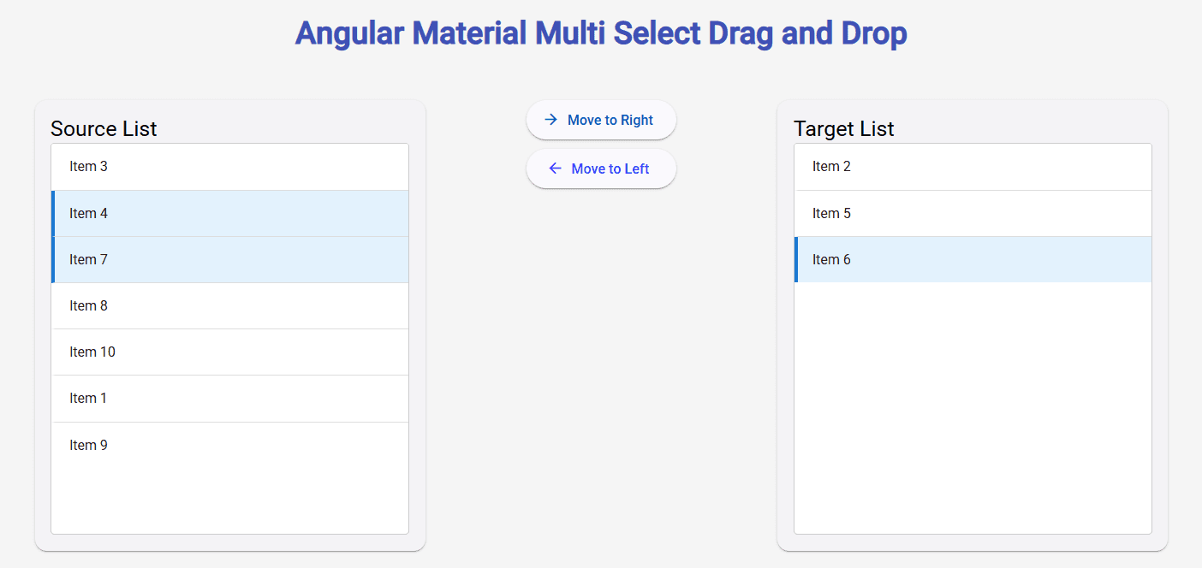
Task: Select Item 10 in the Source List
Action: 229,352
